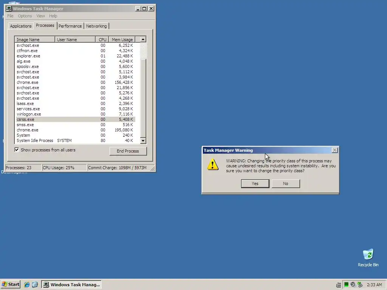
Task: Sort by CPU column header
Action: [102, 39]
